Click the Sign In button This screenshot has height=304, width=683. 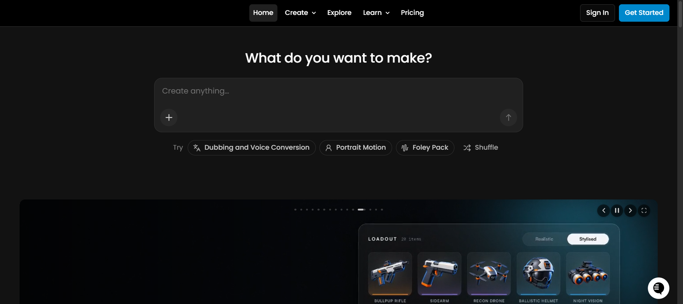tap(597, 13)
